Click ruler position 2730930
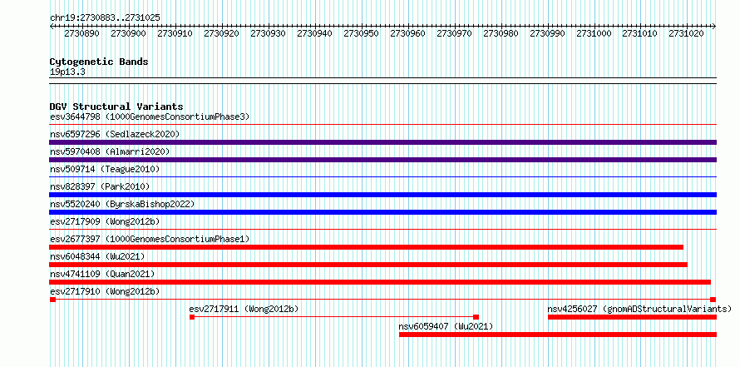The width and height of the screenshot is (740, 367). (268, 33)
